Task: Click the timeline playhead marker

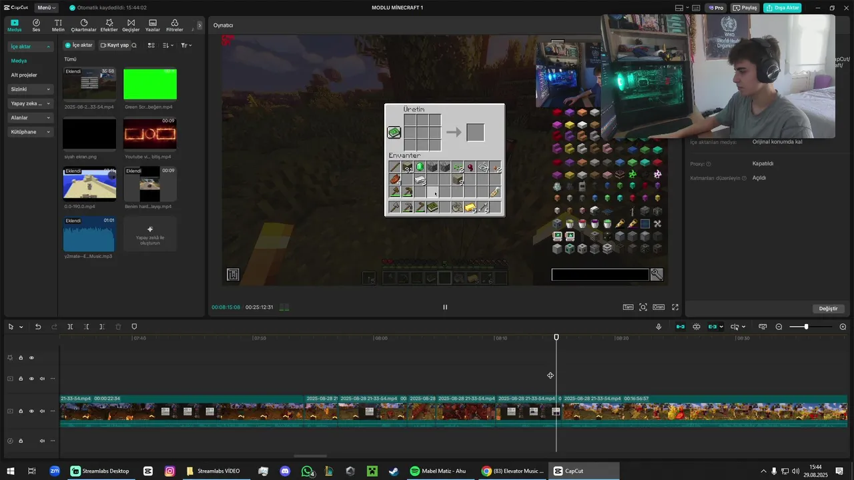Action: click(x=556, y=337)
